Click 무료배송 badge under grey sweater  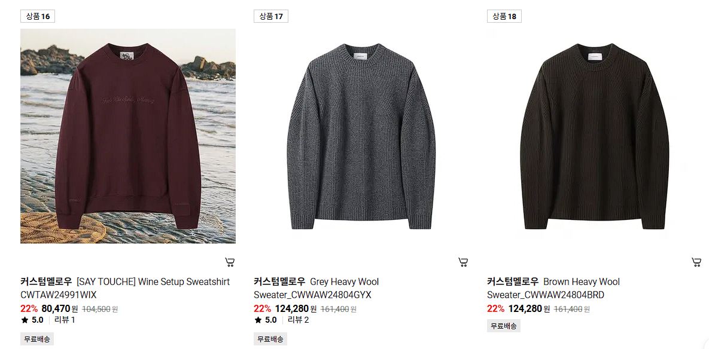(x=270, y=339)
